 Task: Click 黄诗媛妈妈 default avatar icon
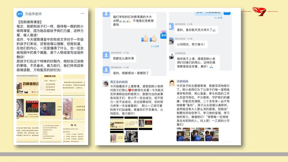106,70
